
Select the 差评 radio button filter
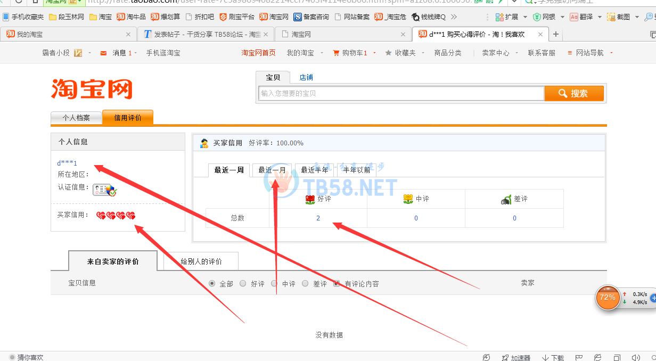(305, 284)
